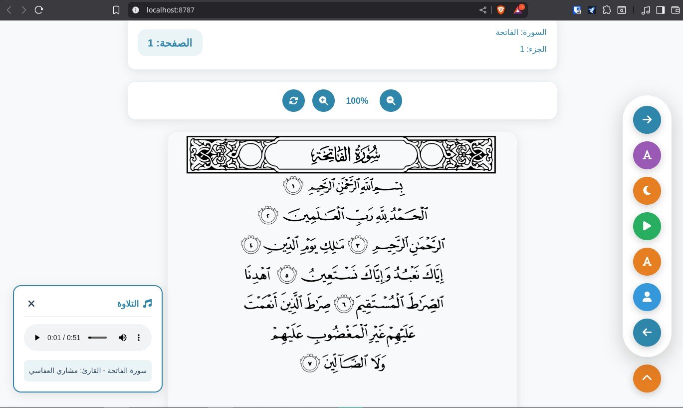Click the الصفحة: 1 page badge
Viewport: 683px width, 408px height.
170,43
